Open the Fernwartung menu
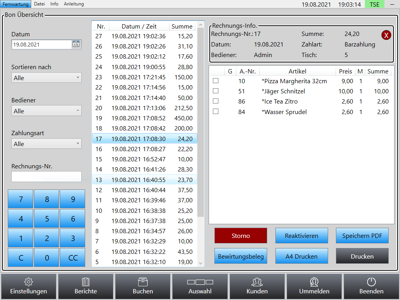Screen dimensions: 400x300 [x=16, y=4]
